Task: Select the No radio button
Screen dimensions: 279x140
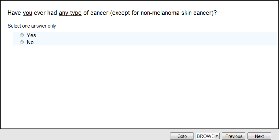Action: [x=22, y=42]
